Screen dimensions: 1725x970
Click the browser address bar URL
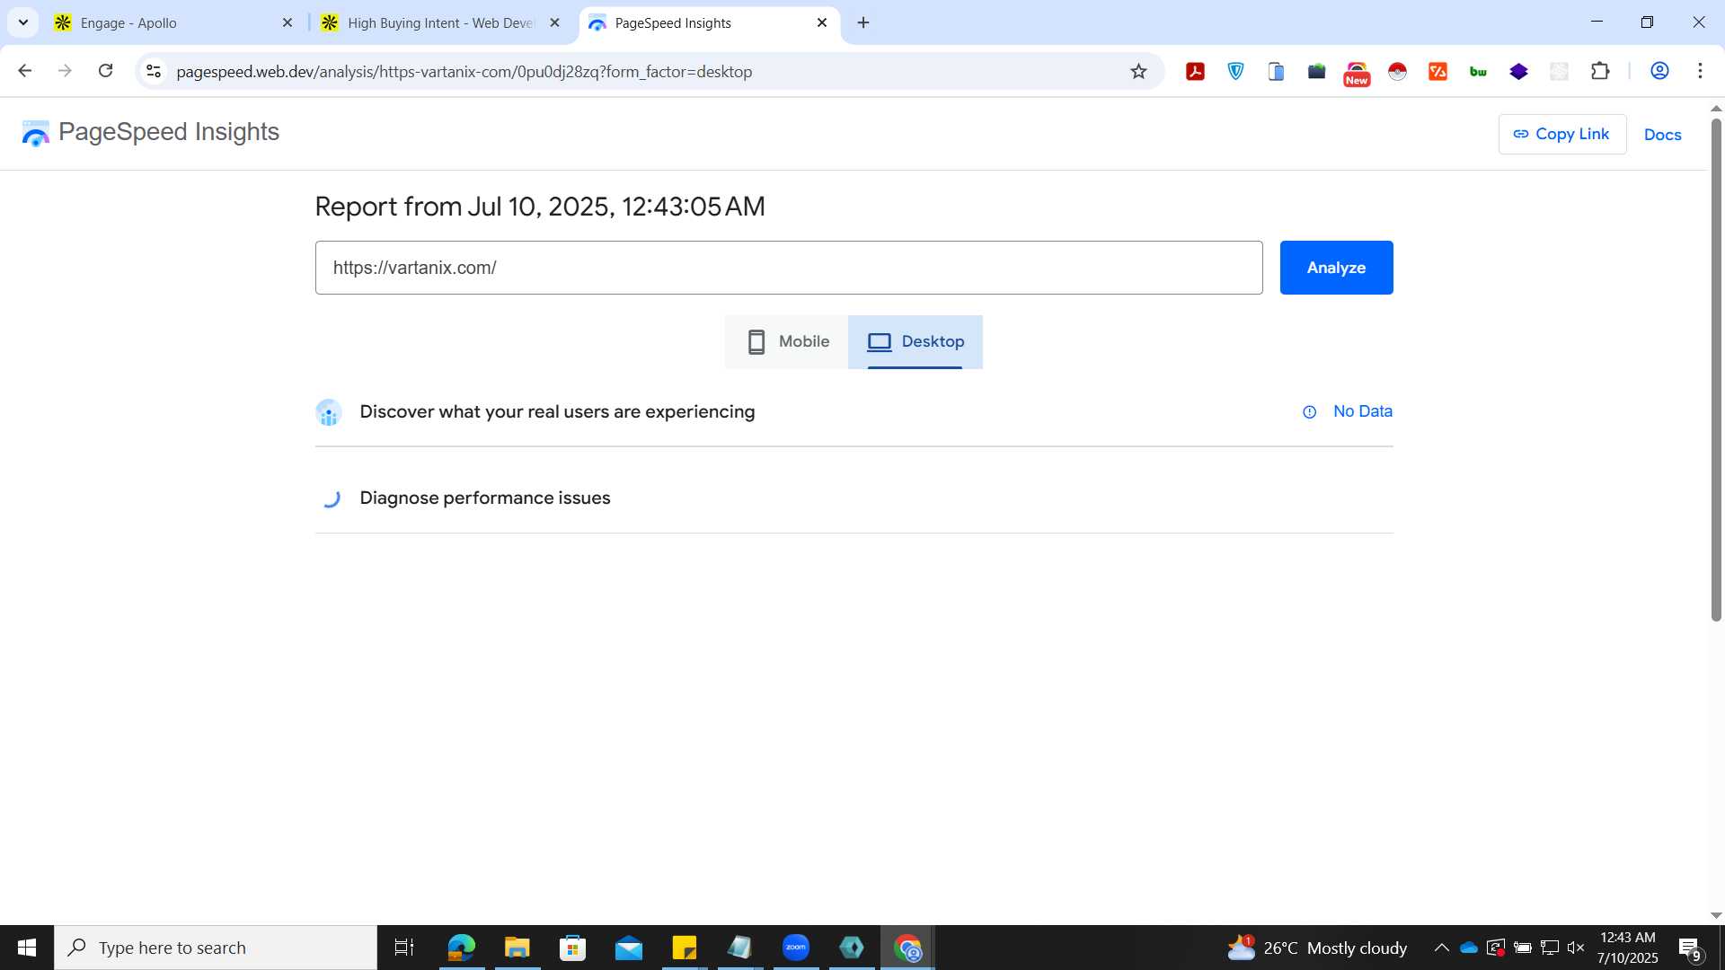tap(464, 72)
